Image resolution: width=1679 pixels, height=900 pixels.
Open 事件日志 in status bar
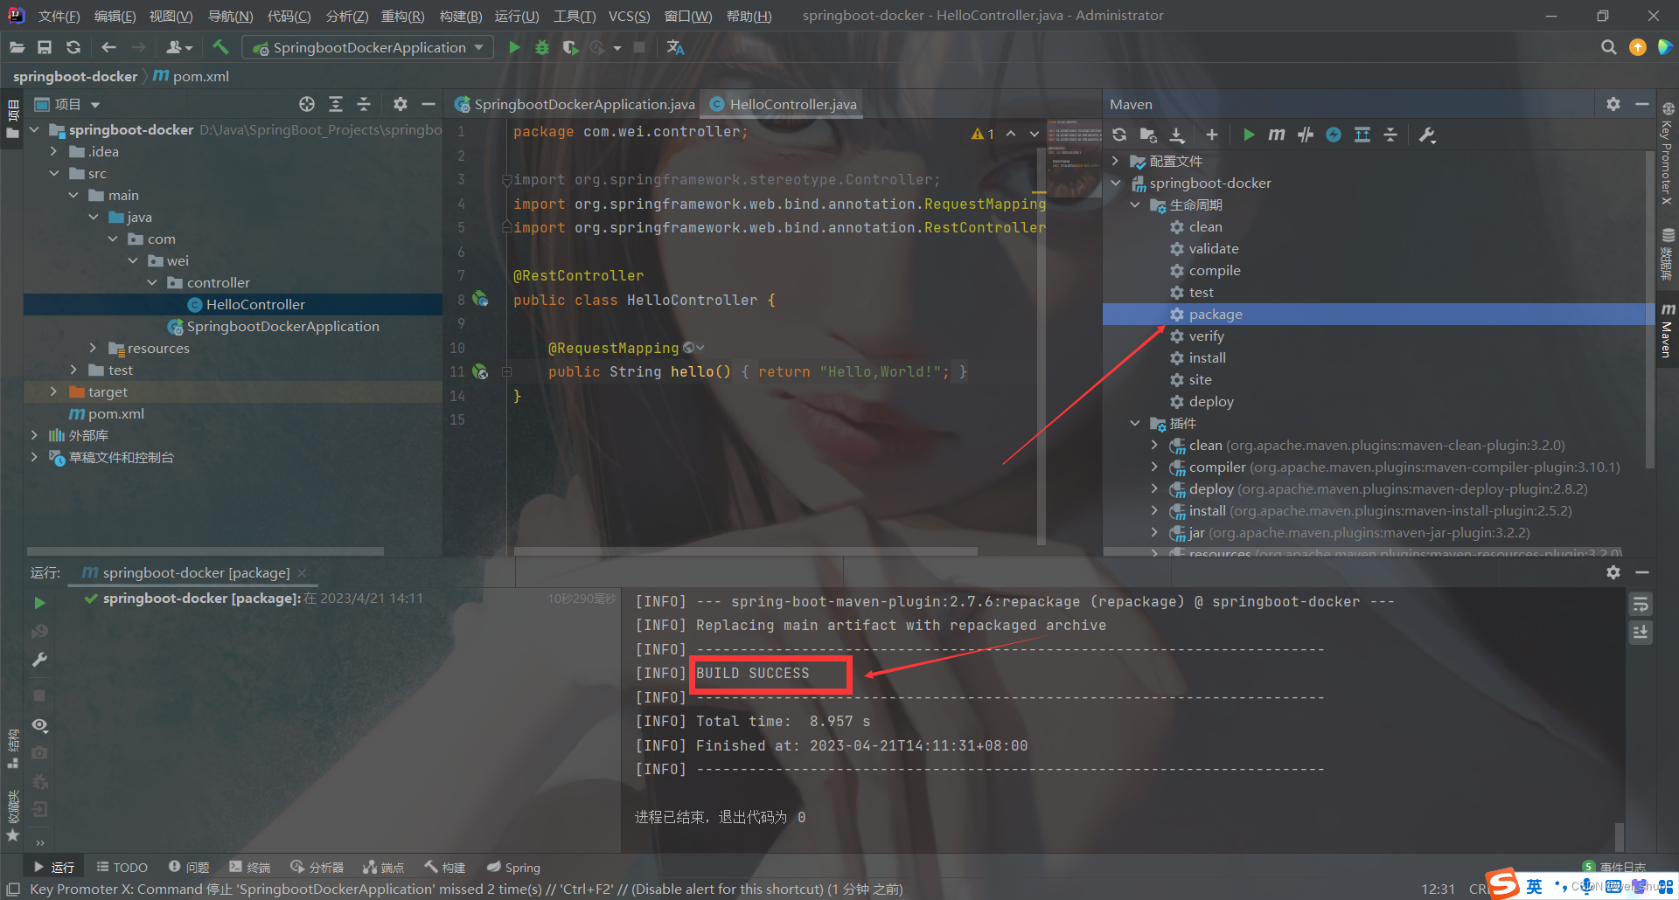click(1614, 867)
